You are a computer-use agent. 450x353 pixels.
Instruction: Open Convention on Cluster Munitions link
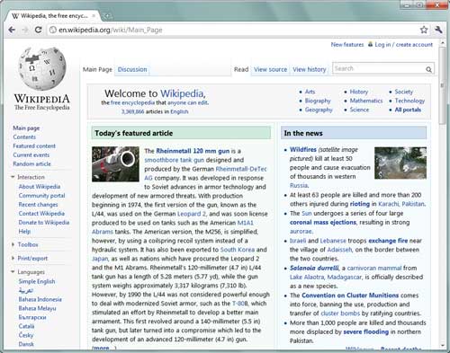click(x=350, y=296)
